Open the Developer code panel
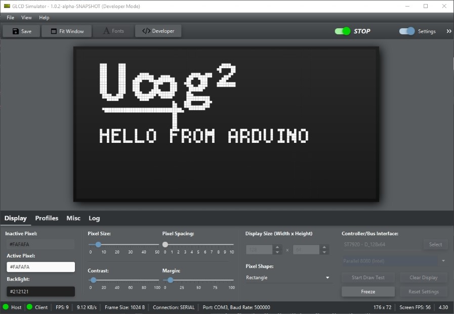This screenshot has width=454, height=314. coord(158,31)
